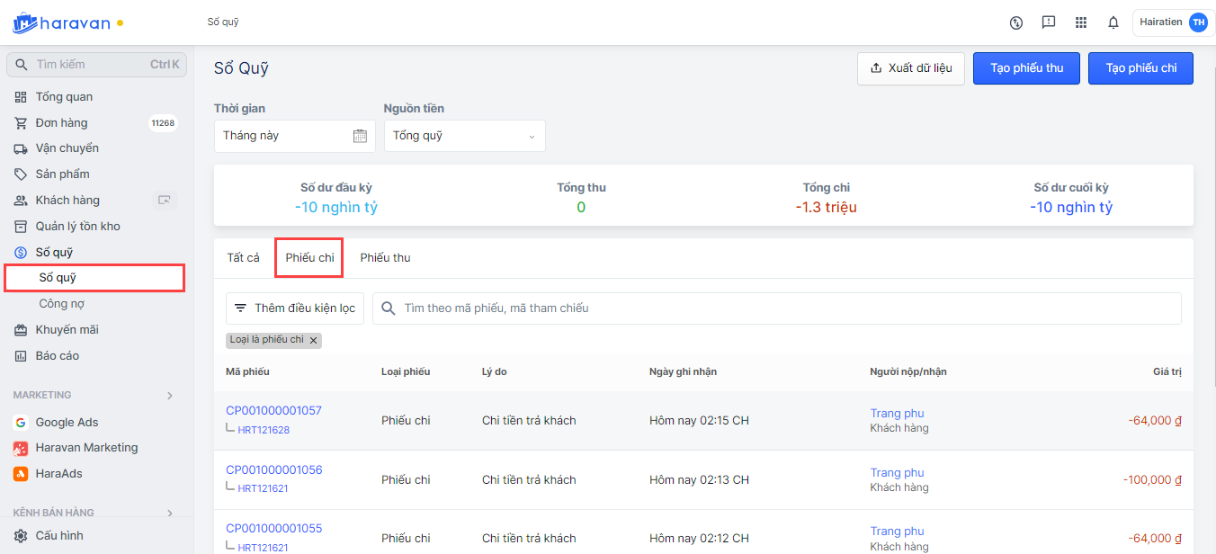This screenshot has height=554, width=1216.
Task: Click the activity clock icon in header
Action: click(1016, 22)
